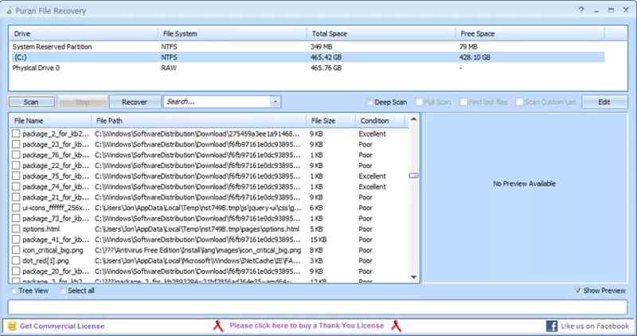
Task: Click the 465.42 GB total space value
Action: click(326, 57)
